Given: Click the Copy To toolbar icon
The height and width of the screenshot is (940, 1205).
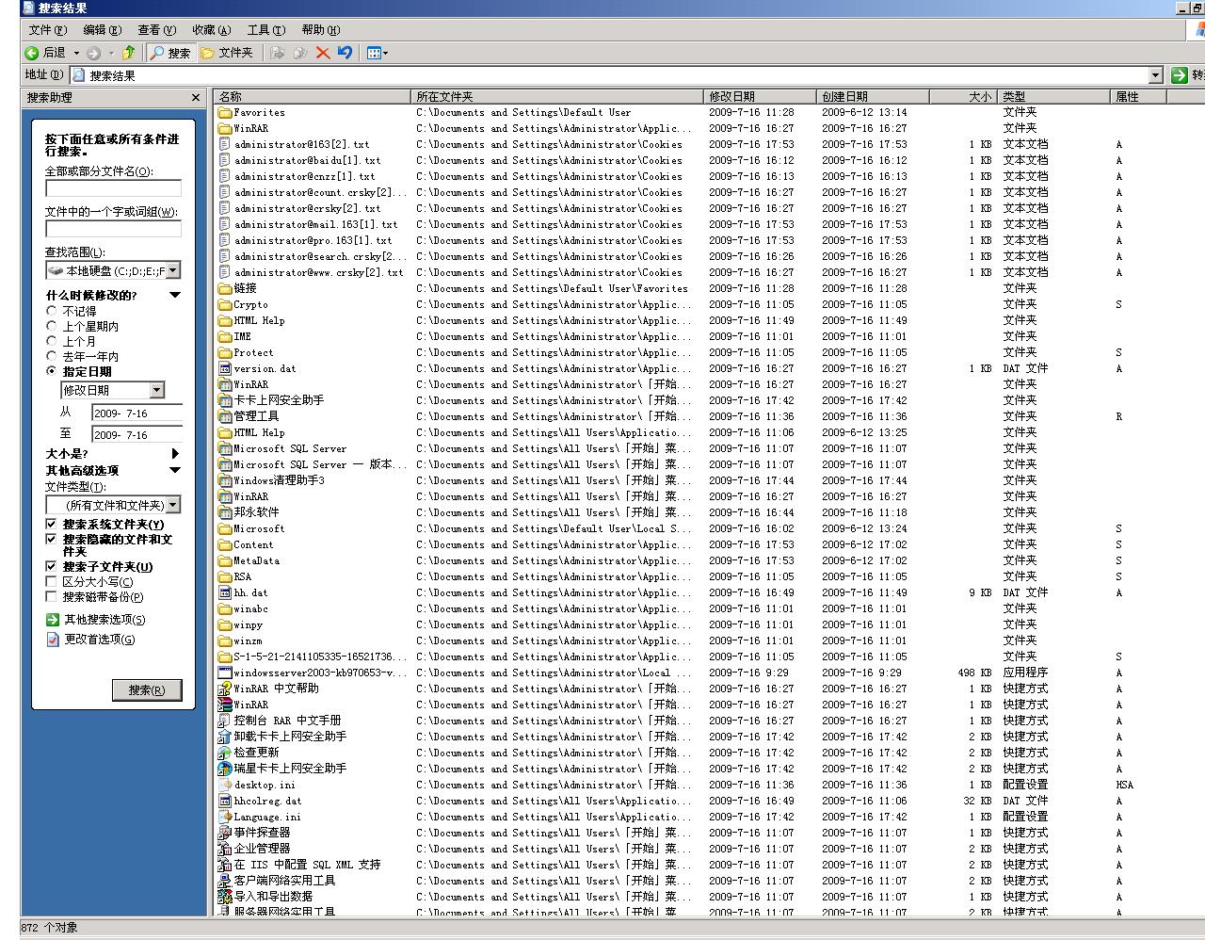Looking at the screenshot, I should click(x=300, y=53).
